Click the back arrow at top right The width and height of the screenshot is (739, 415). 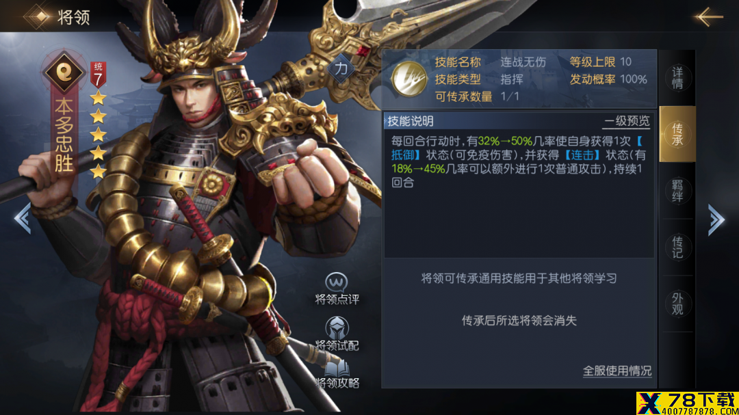pos(708,17)
